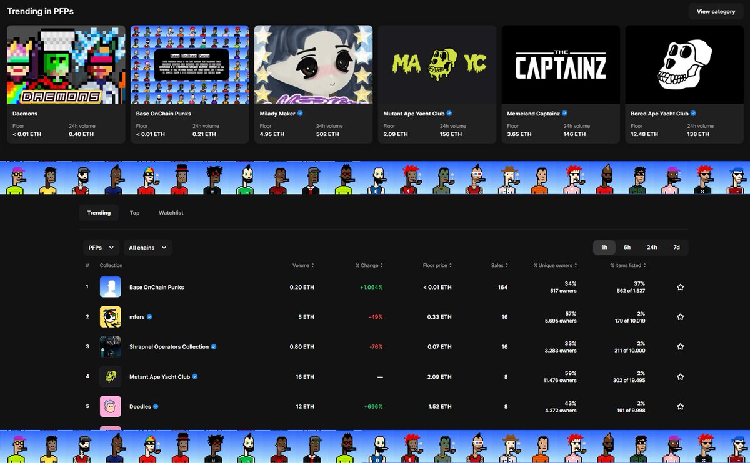Click the Doodles collection avatar icon
Viewport: 750px width, 463px height.
(x=111, y=406)
